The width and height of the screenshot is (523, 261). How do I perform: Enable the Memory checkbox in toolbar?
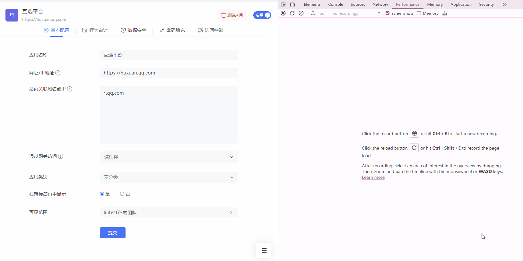tap(419, 13)
